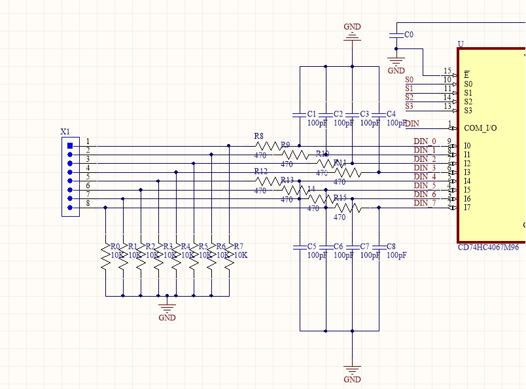This screenshot has width=526, height=389.
Task: Select capacitor C1 symbol
Action: pyautogui.click(x=299, y=115)
